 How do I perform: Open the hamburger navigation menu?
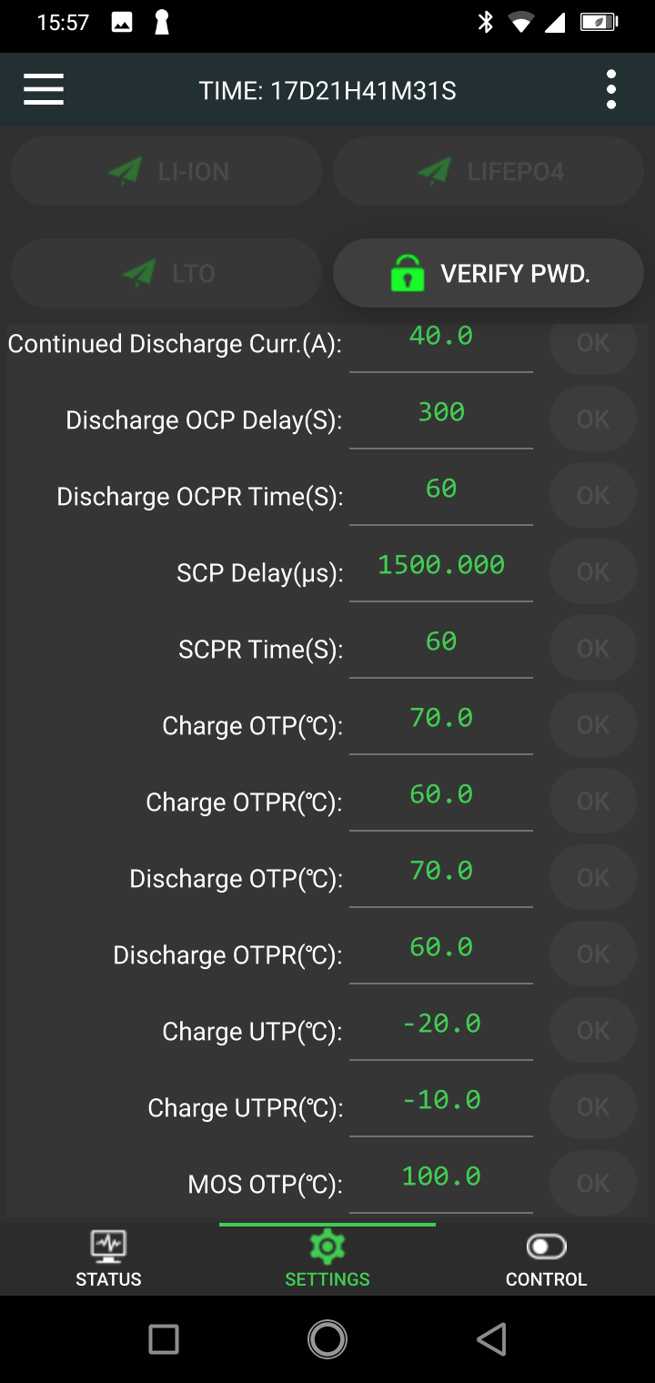44,90
